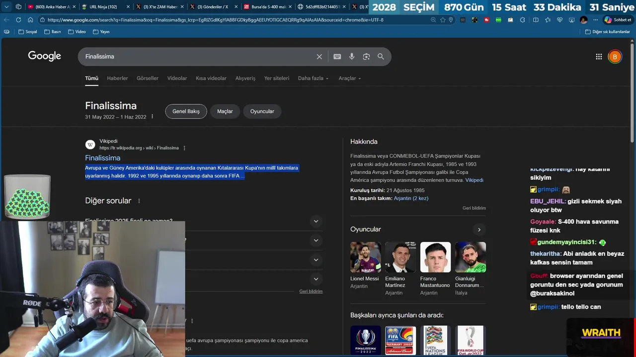Expand the Daha fazla dropdown
This screenshot has height=357, width=636.
coord(313,78)
